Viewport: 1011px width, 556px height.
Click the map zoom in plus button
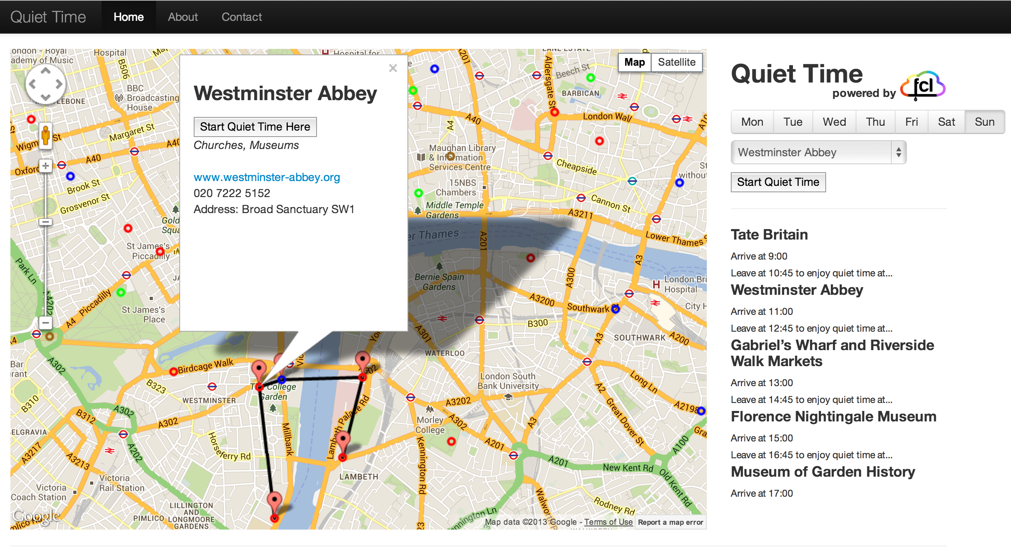46,165
